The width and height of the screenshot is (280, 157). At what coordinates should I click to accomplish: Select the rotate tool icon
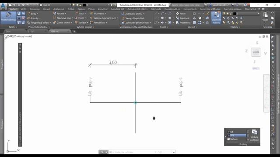click(x=194, y=14)
